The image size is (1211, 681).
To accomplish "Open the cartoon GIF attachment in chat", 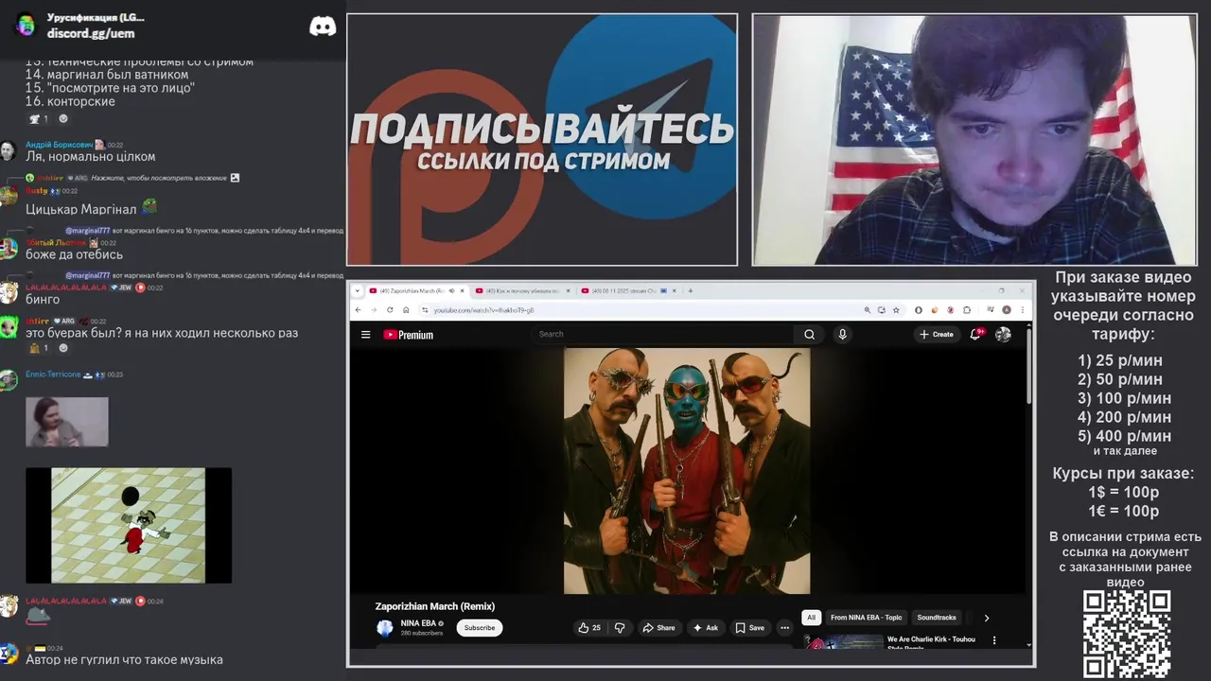I will (x=129, y=525).
